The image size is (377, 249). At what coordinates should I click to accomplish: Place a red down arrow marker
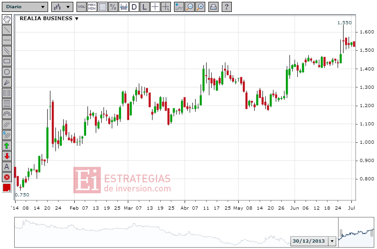(7, 156)
